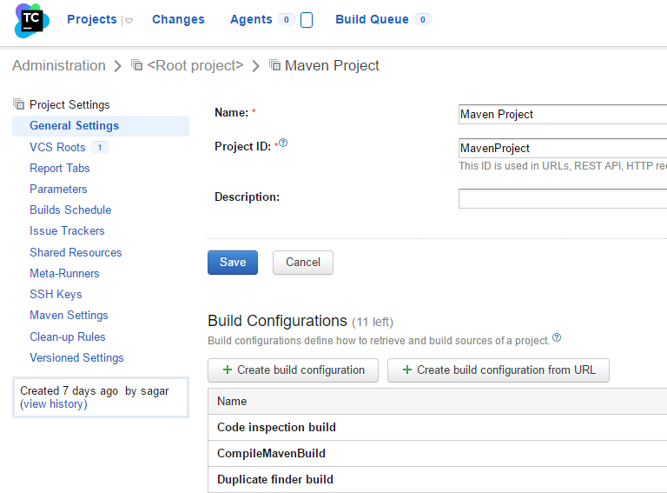Viewport: 667px width, 493px height.
Task: Open Builds Schedule settings
Action: [x=70, y=210]
